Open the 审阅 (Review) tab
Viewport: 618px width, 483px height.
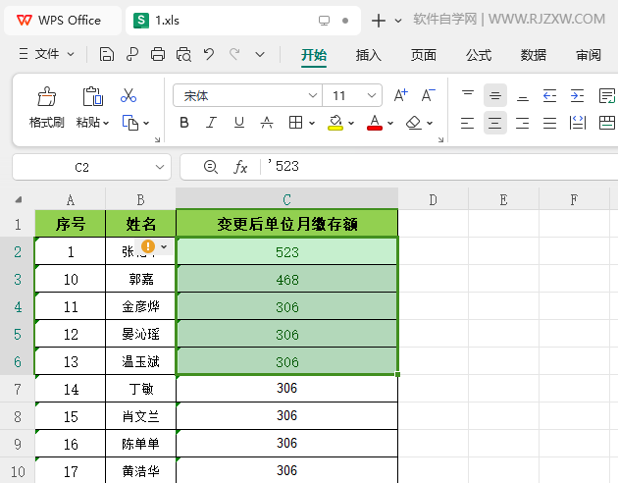(589, 55)
